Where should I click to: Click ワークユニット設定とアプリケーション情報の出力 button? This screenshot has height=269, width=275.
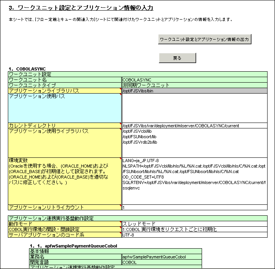[x=205, y=39]
